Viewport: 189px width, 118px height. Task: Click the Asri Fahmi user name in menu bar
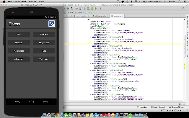point(170,1)
